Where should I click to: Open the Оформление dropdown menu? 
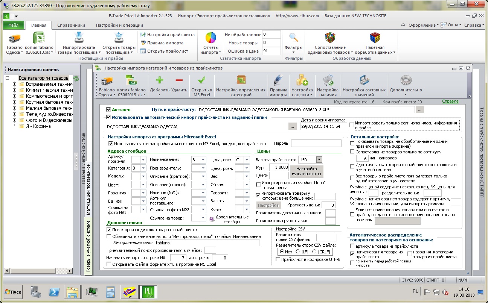point(424,25)
